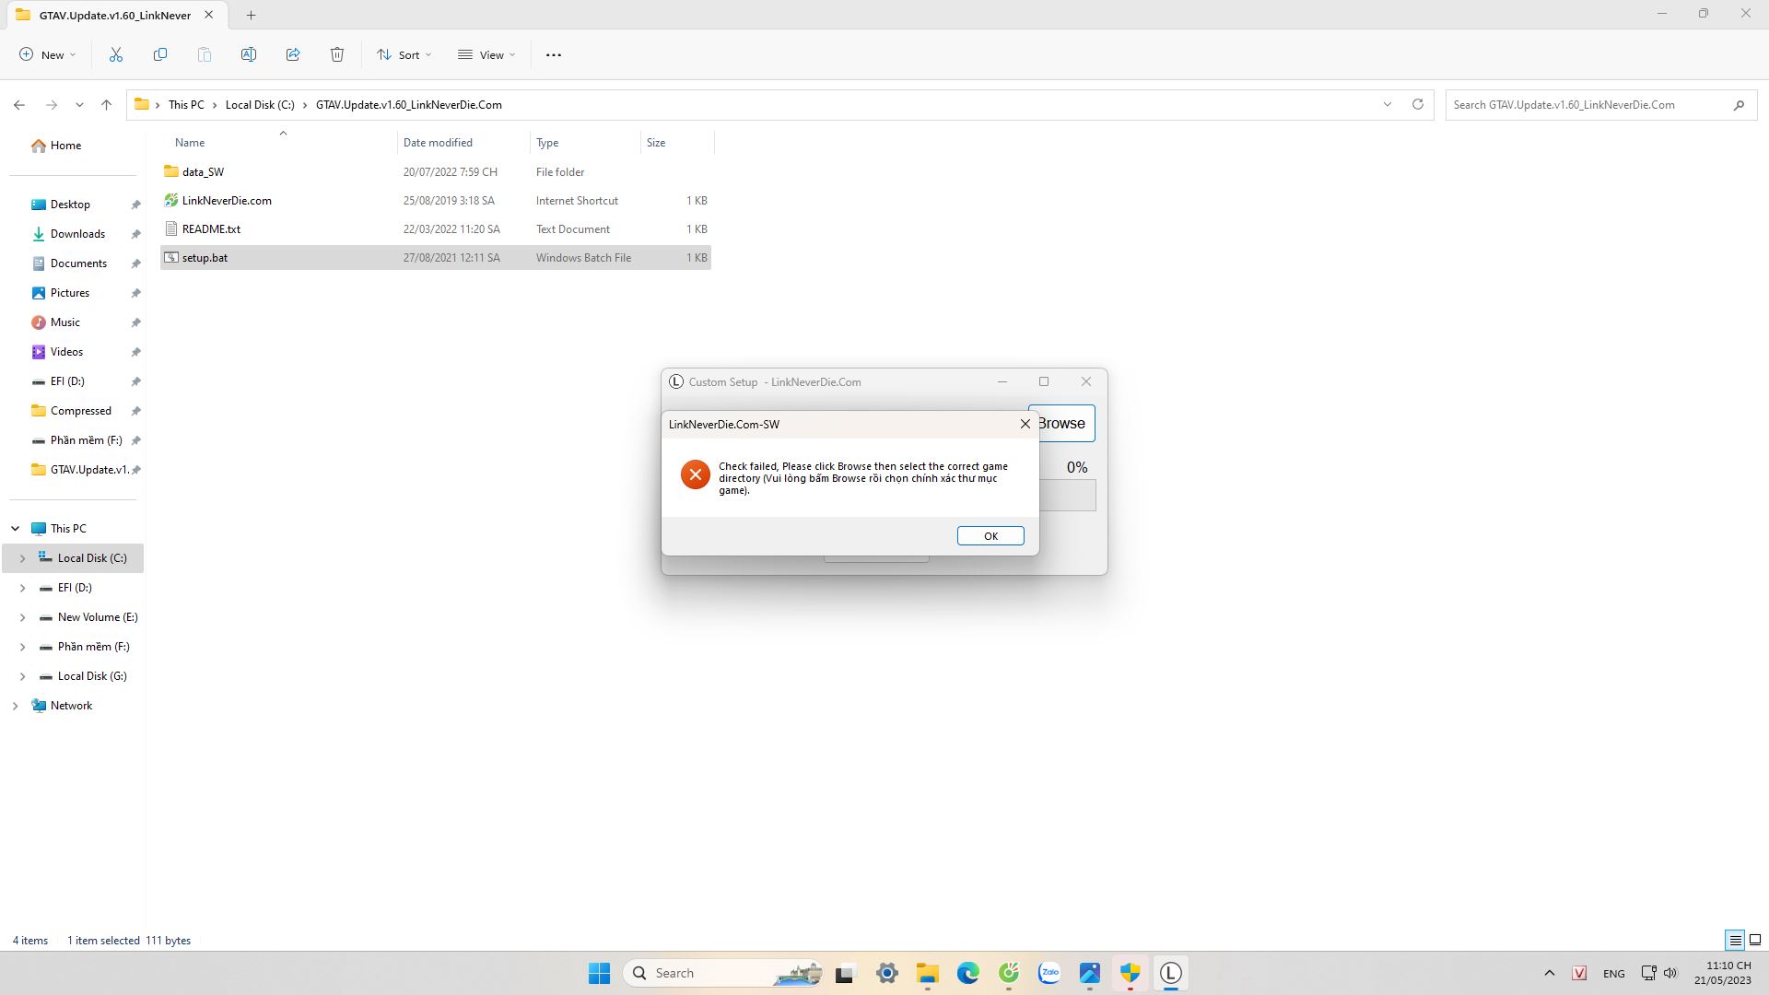Viewport: 1769px width, 995px height.
Task: Open the README.txt text document
Action: click(210, 228)
